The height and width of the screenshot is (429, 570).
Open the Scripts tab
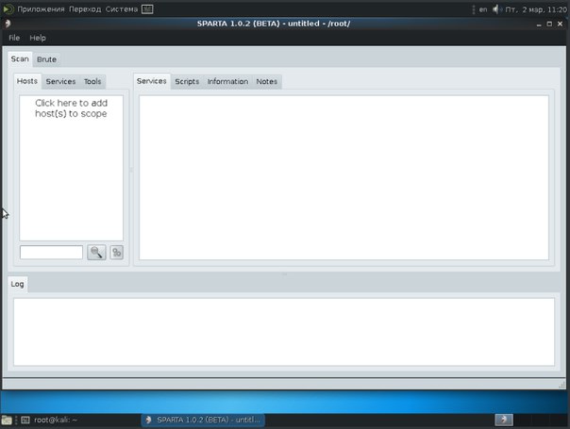coord(187,82)
